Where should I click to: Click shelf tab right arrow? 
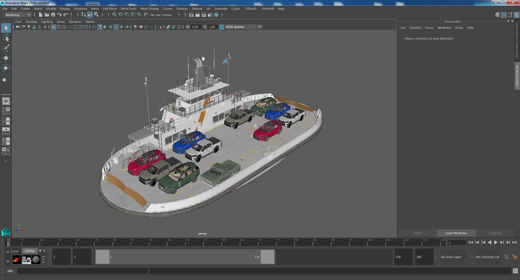[x=44, y=251]
